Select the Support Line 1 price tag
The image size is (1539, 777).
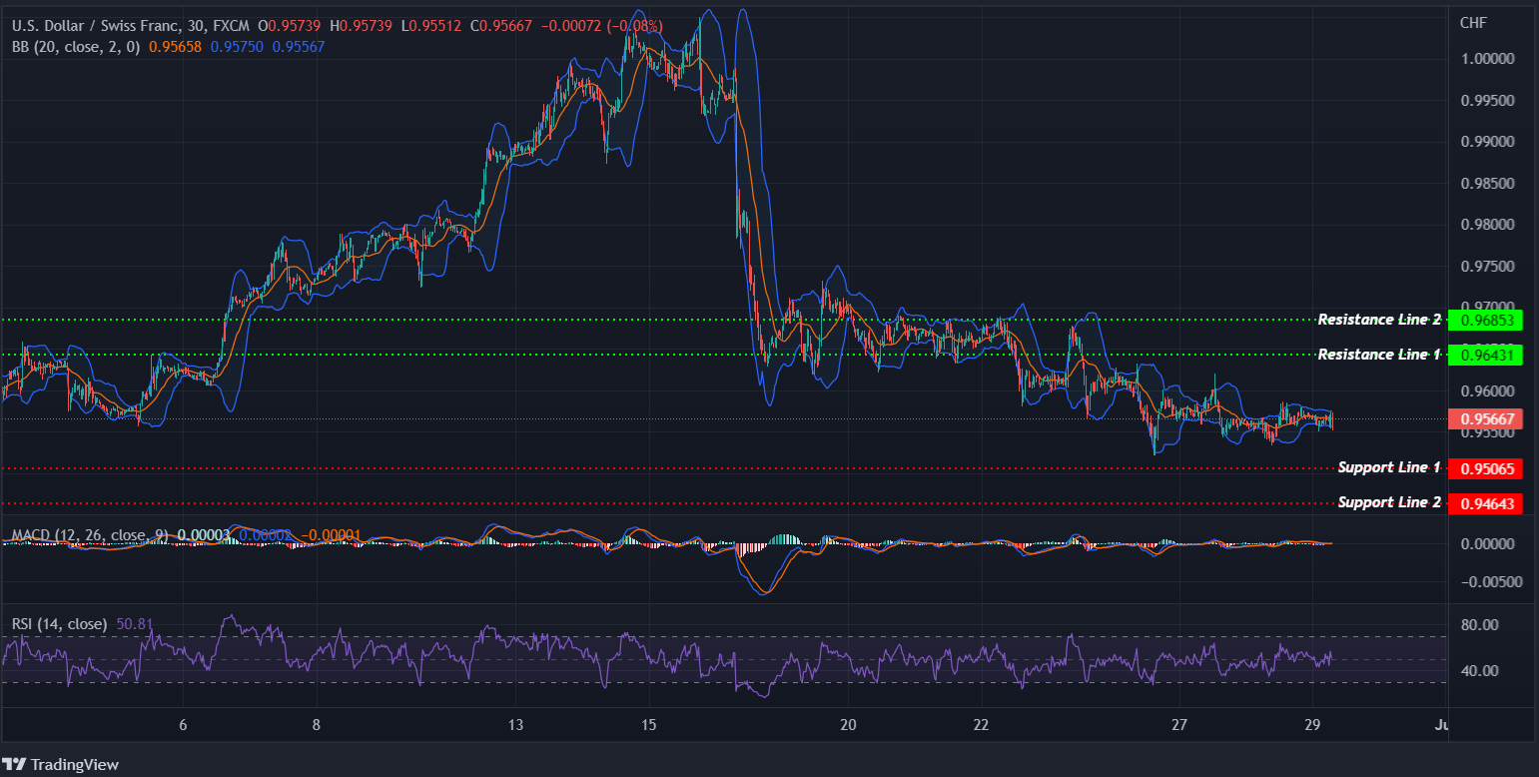(1485, 467)
